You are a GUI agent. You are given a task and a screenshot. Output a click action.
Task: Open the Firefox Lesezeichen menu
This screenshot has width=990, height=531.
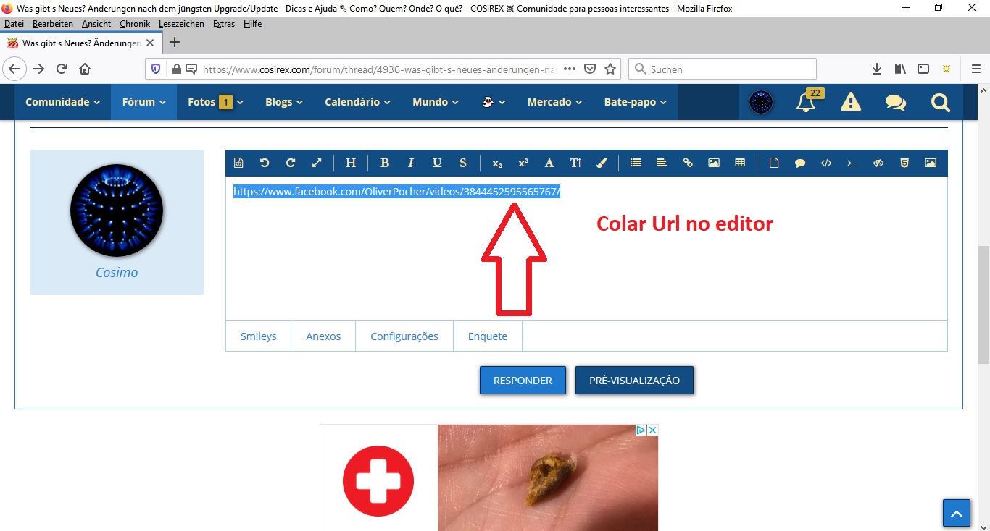pyautogui.click(x=182, y=24)
